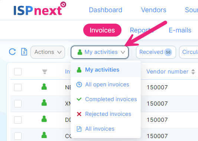Image resolution: width=198 pixels, height=141 pixels.
Task: Click vendor number 150007 in first row
Action: click(x=157, y=87)
